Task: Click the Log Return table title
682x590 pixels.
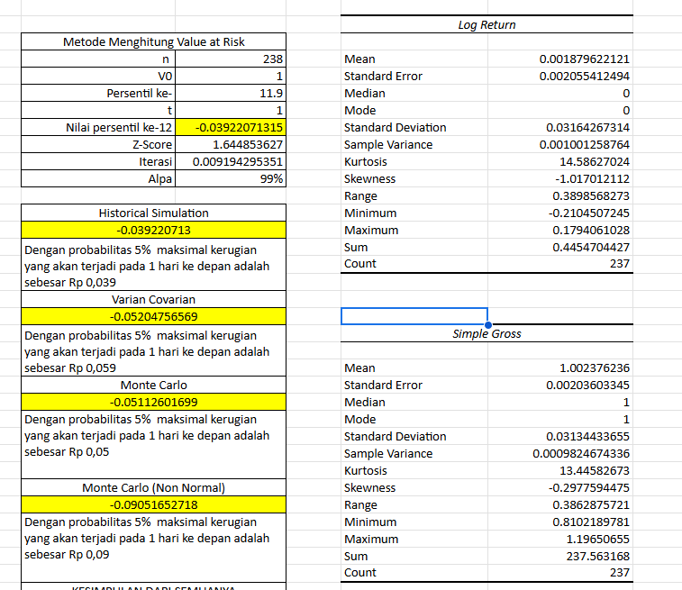Action: tap(486, 24)
